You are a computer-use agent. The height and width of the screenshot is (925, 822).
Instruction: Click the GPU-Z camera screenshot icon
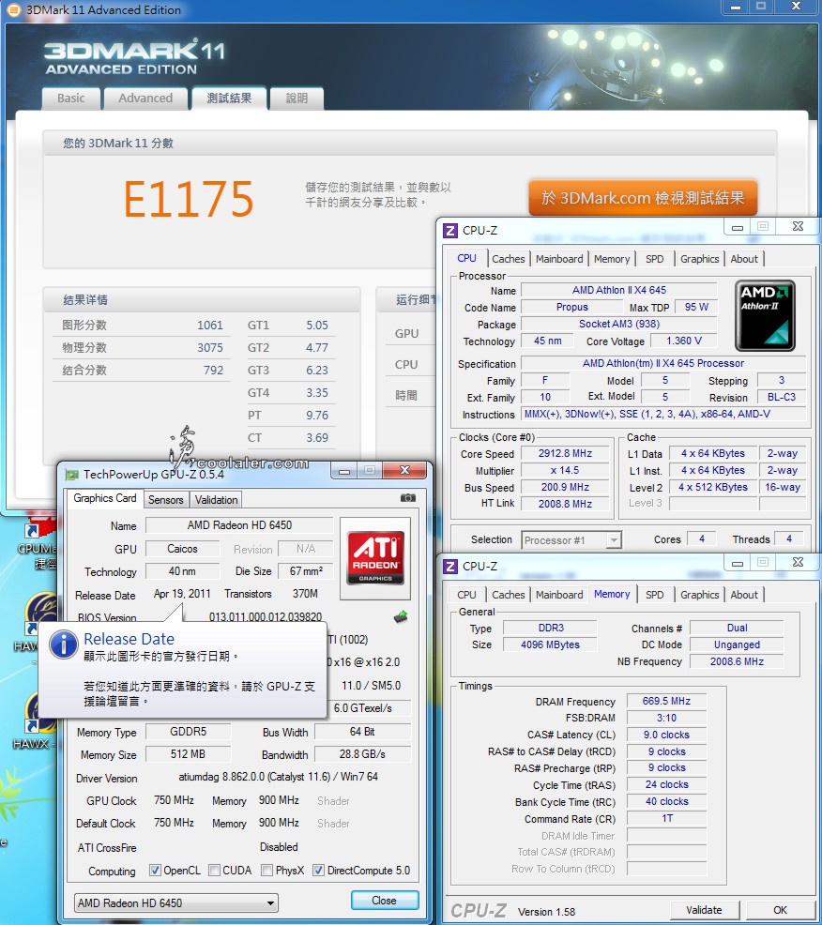click(408, 498)
